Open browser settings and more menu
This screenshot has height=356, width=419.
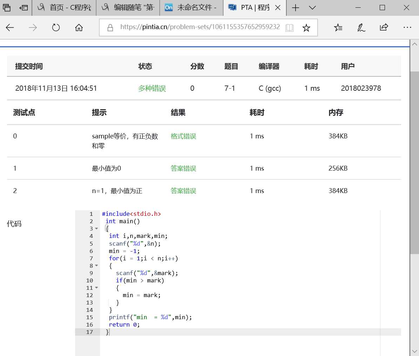click(407, 27)
